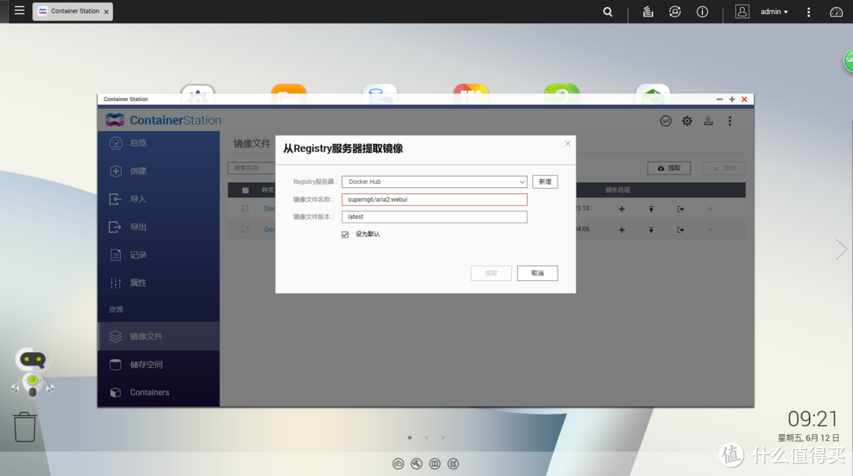The height and width of the screenshot is (476, 853).
Task: Click push upload icon on first image row
Action: 651,209
